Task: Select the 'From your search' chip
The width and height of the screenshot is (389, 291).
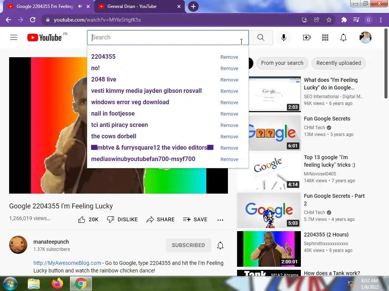Action: click(x=282, y=63)
